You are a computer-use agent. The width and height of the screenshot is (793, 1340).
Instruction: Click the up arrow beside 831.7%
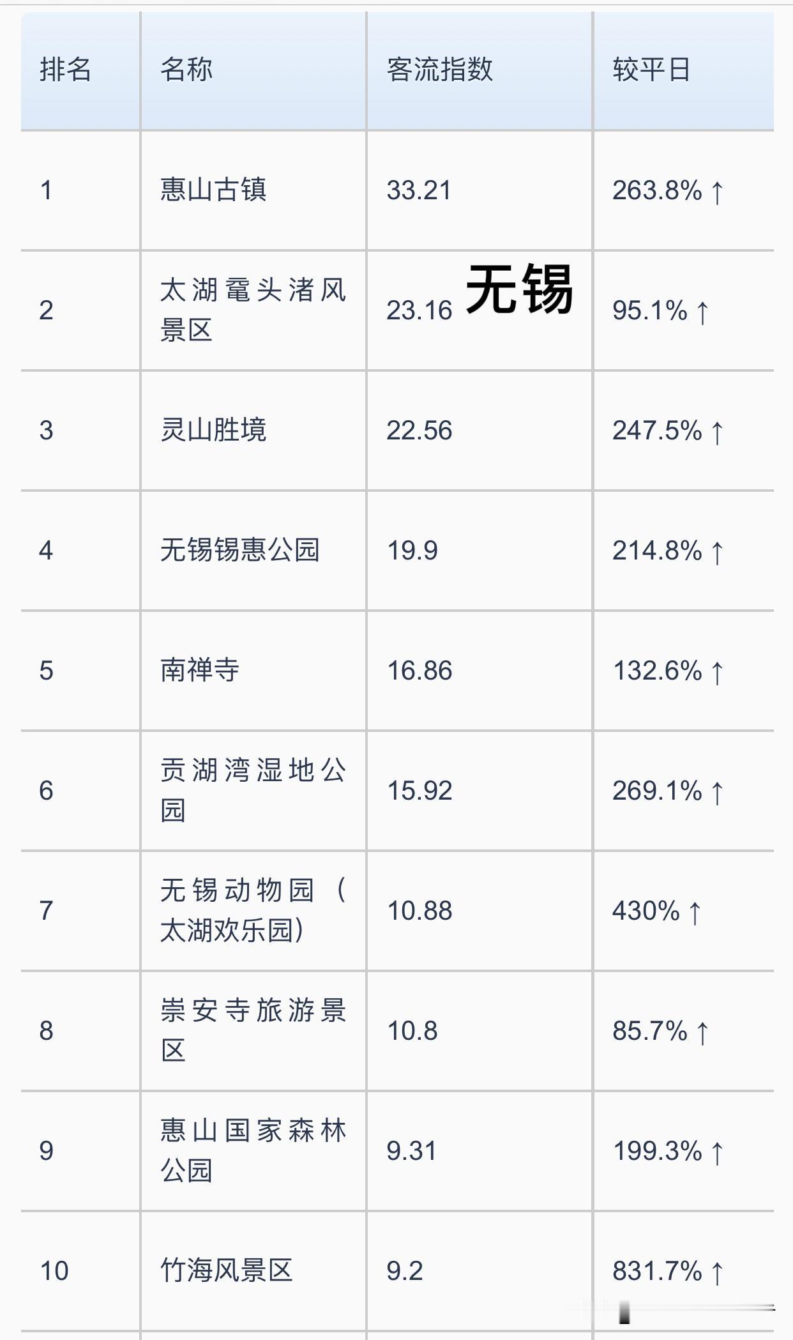(717, 1272)
